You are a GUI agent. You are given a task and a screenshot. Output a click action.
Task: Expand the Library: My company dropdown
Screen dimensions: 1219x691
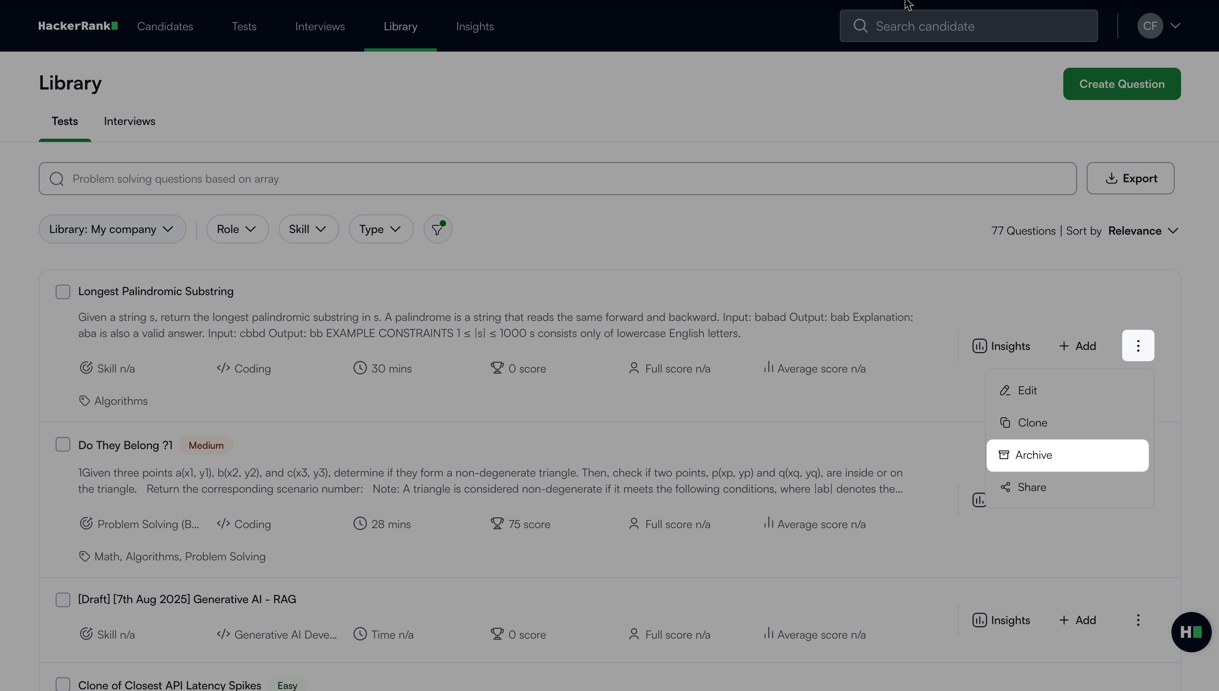pyautogui.click(x=112, y=229)
